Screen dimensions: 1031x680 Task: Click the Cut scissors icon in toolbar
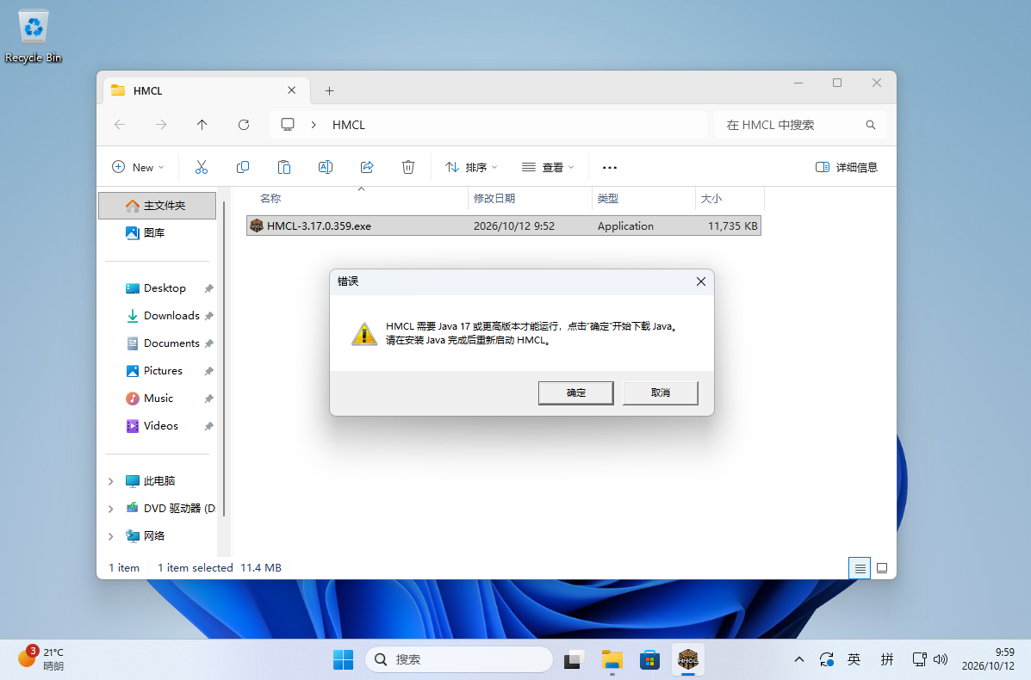(202, 168)
